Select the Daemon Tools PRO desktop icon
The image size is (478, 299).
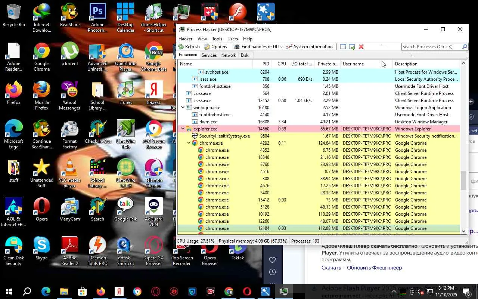click(97, 252)
